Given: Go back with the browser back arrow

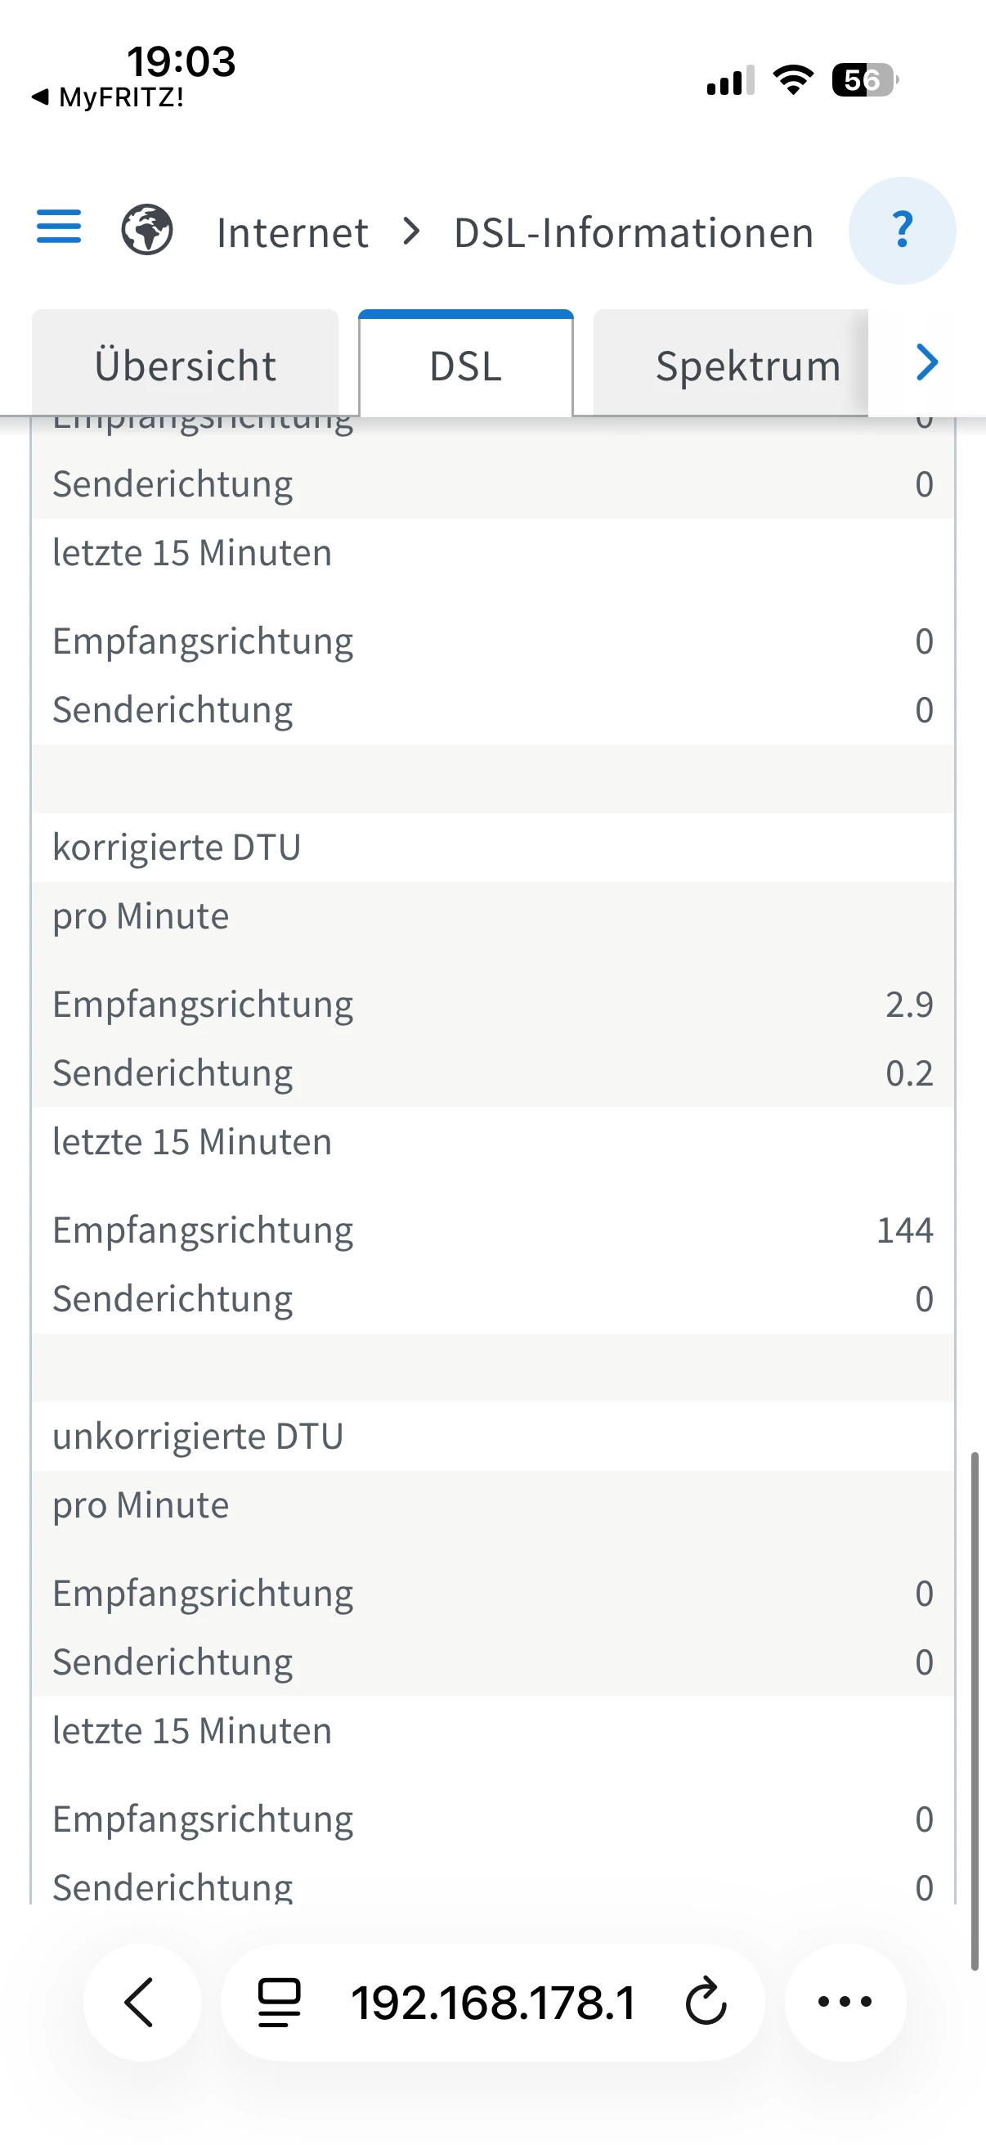Looking at the screenshot, I should (141, 2002).
